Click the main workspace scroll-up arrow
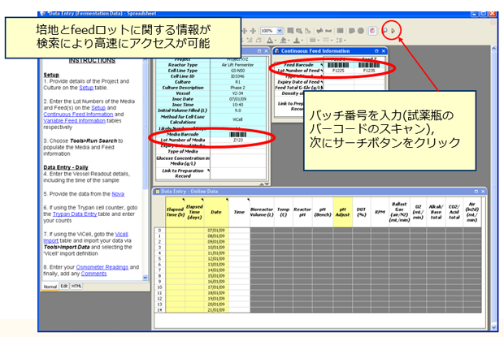504x337 pixels. [494, 49]
